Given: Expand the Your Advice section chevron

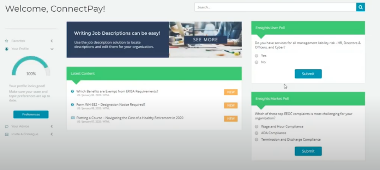Looking at the screenshot, I should tap(52, 127).
